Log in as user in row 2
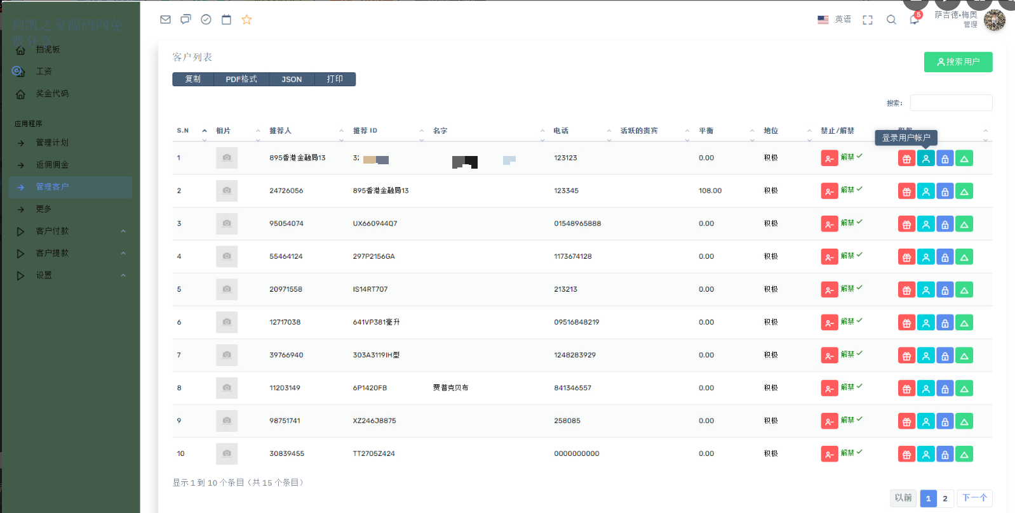Screen dimensions: 1015x513 [925, 192]
